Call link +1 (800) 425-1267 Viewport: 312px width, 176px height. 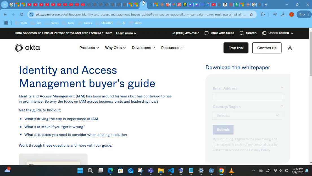pos(186,33)
